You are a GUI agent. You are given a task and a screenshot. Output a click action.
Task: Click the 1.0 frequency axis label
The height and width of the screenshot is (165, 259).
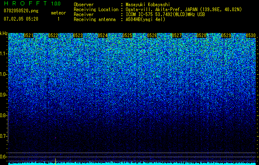[4, 75]
